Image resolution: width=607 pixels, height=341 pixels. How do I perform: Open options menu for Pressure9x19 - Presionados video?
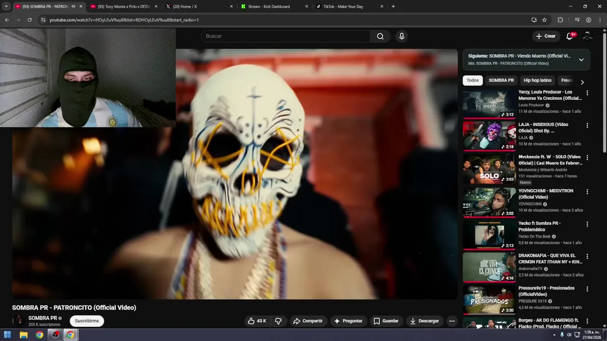(x=587, y=289)
